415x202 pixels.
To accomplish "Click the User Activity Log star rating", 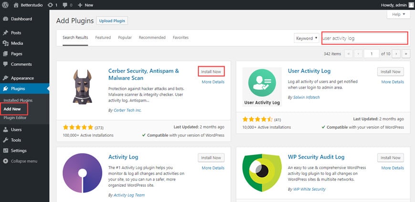I will 258,119.
